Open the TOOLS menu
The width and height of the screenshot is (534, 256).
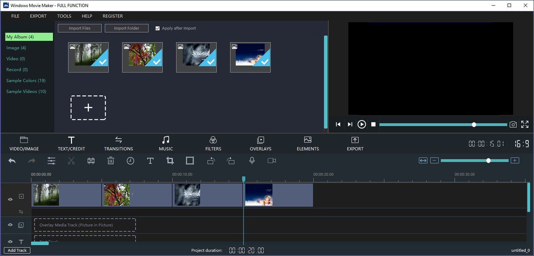[x=64, y=16]
